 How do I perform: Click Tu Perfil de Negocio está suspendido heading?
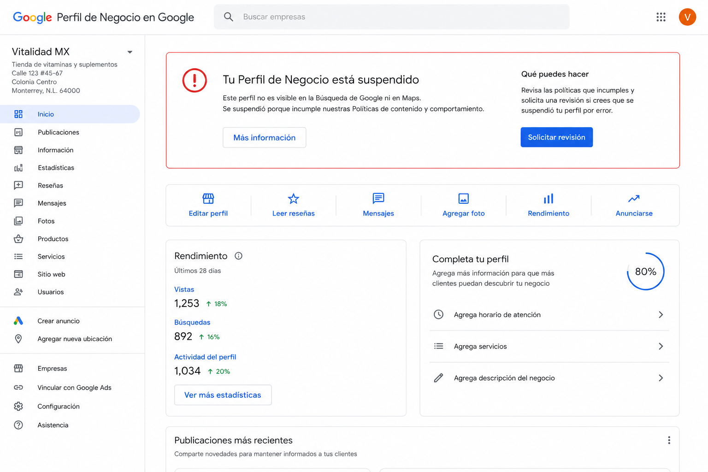tap(321, 80)
